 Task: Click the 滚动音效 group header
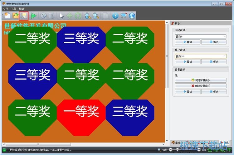[x=201, y=30]
